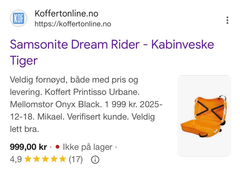Viewport: 240px width, 171px height.
Task: Click the 'Ikke på lager' stock status text
Action: click(x=87, y=147)
